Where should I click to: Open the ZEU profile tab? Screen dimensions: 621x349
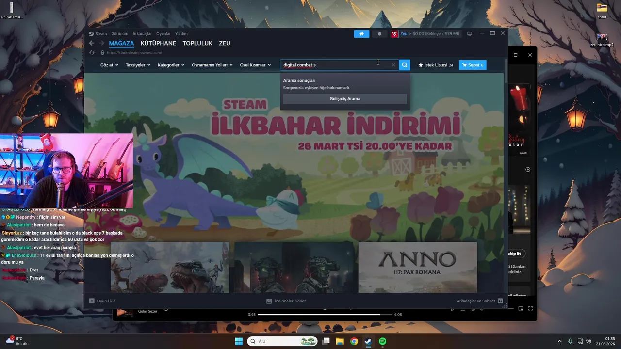pyautogui.click(x=225, y=43)
